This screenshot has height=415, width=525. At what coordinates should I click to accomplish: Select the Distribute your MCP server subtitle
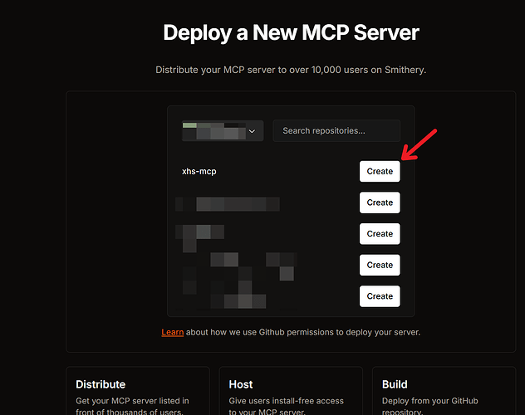click(291, 70)
